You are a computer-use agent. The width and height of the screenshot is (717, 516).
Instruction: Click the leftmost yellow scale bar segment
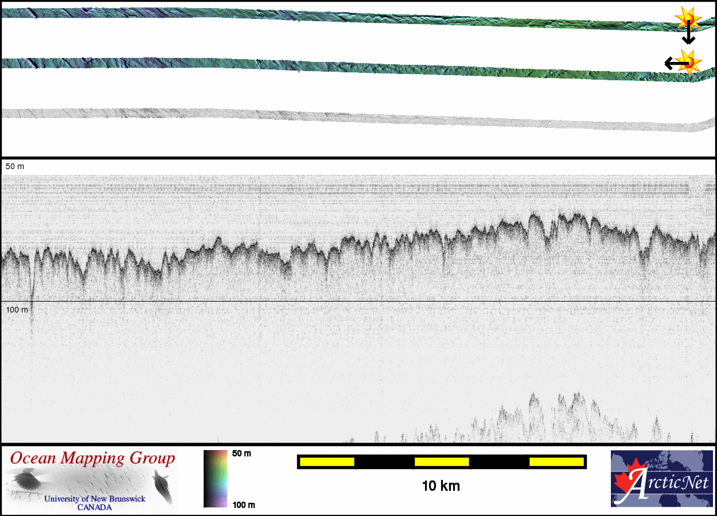pyautogui.click(x=327, y=462)
